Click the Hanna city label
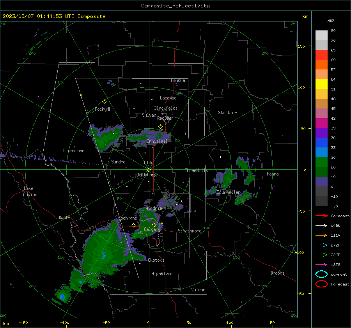This screenshot has height=328, width=351. coord(273,174)
